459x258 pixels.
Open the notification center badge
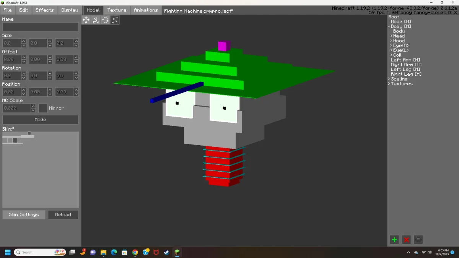coord(452,252)
